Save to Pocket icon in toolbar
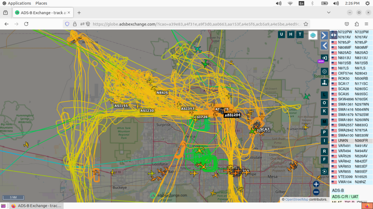 tap(347, 24)
